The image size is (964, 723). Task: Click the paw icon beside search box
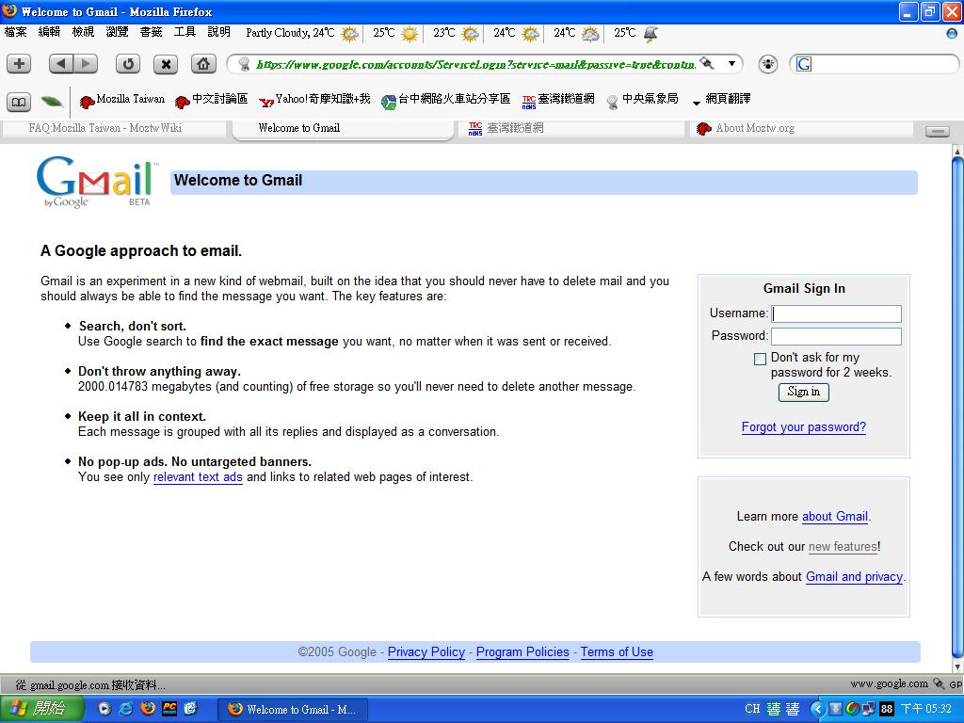point(768,64)
